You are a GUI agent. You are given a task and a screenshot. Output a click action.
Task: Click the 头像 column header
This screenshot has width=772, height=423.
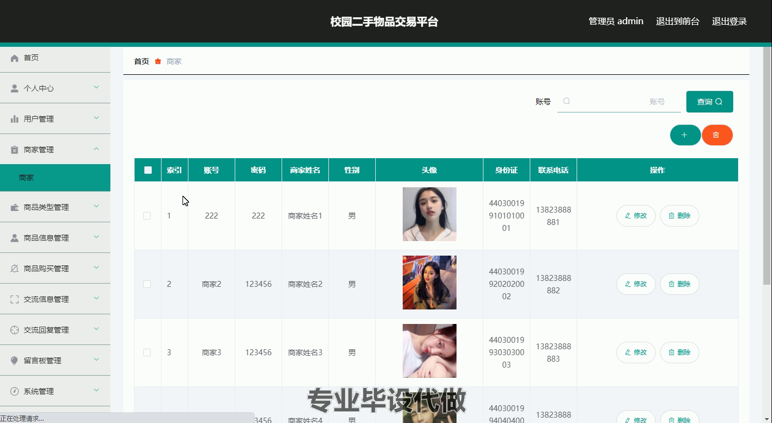click(429, 170)
